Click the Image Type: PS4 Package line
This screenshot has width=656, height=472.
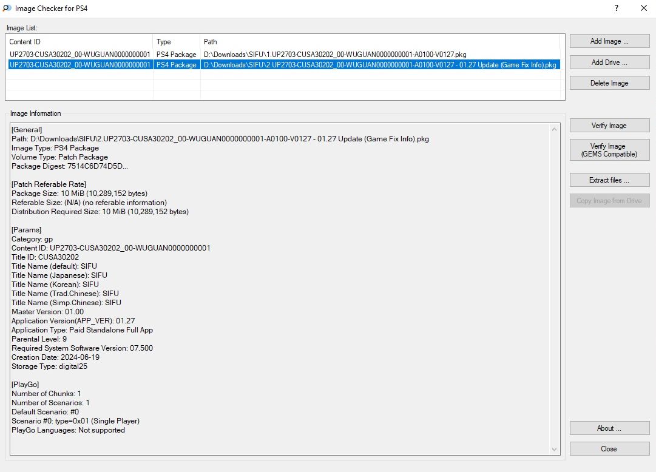point(55,147)
